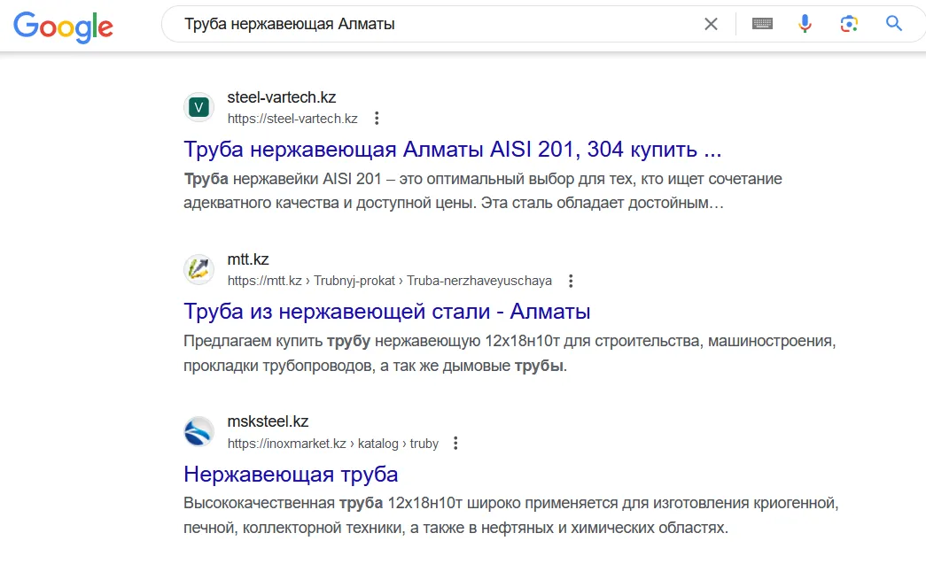Click the mtt.kz Trubnyj-prokat breadcrumb URL
Viewport: 926px width, 564px height.
(390, 281)
